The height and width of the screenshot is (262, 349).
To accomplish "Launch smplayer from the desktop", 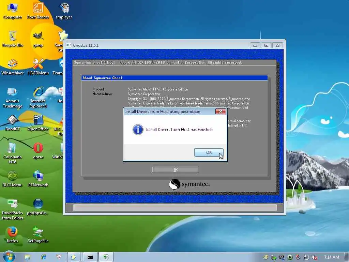I will [64, 11].
